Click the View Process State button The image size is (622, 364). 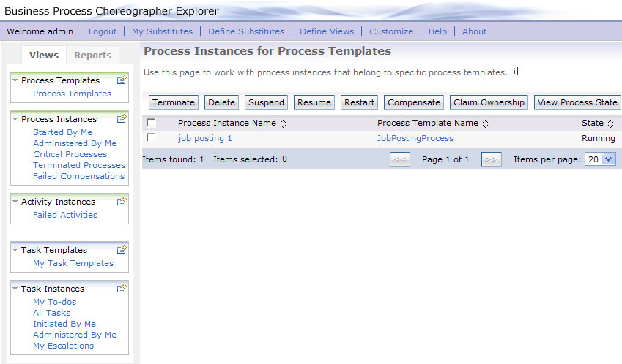(577, 102)
